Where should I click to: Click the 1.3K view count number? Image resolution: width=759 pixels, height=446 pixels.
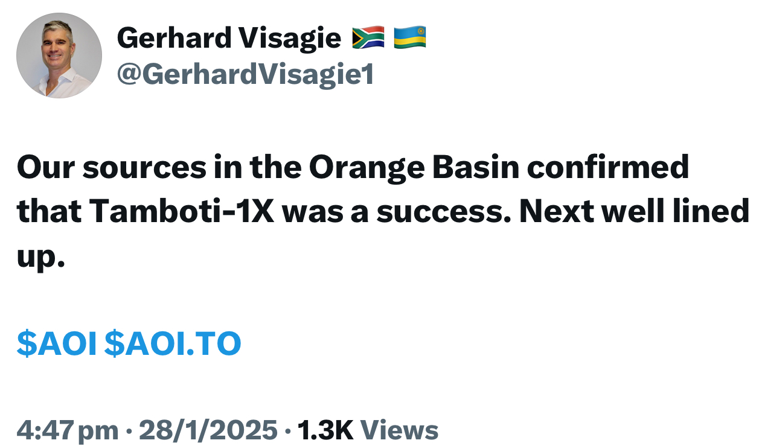coord(325,430)
